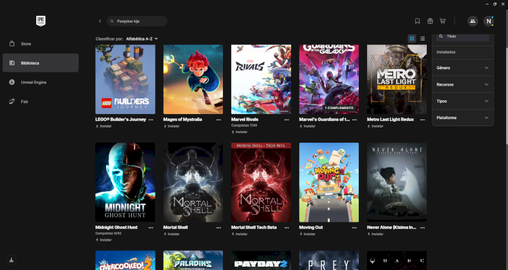Open the Biblioteca section

(x=41, y=63)
